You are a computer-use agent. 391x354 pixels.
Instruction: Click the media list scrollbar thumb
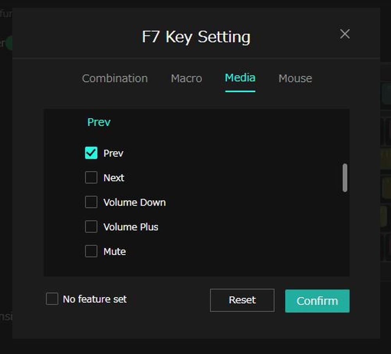pyautogui.click(x=344, y=177)
